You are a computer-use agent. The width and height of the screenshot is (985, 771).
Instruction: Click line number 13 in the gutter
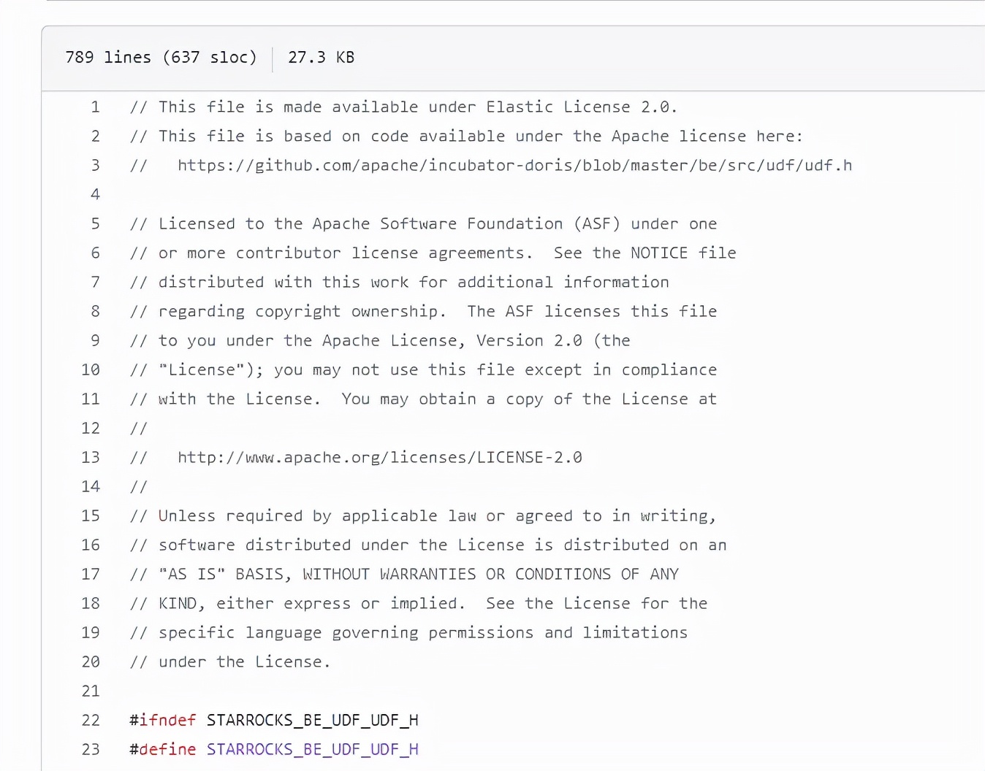coord(91,458)
